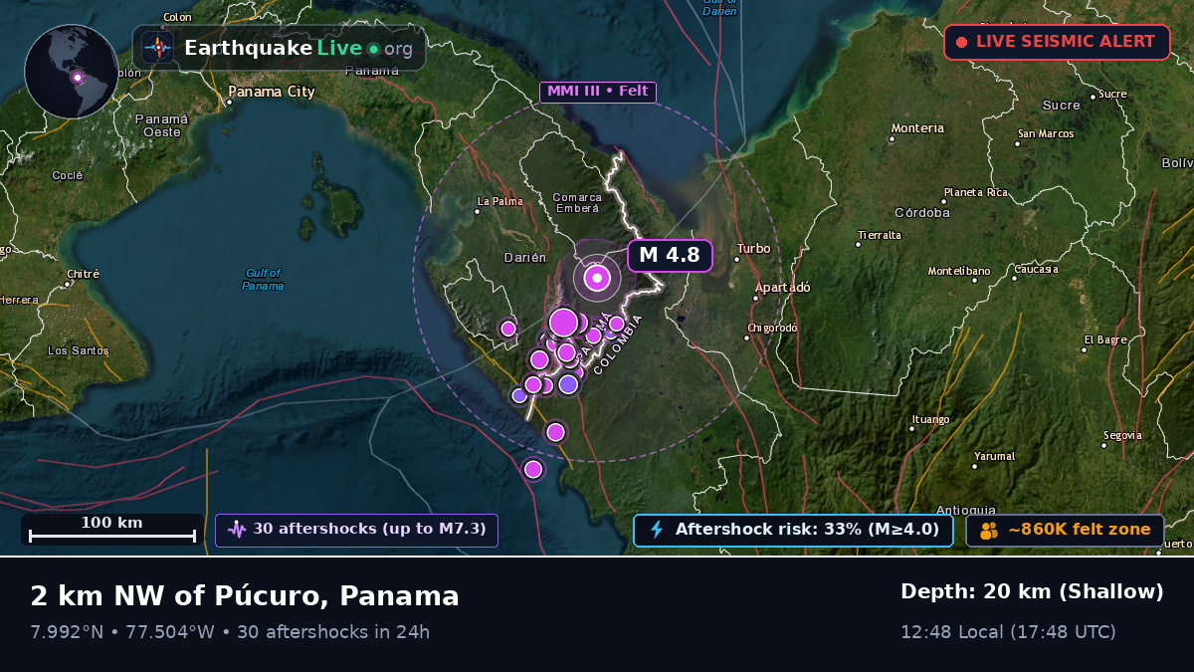Click the LIVE SEISMIC ALERT badge

pos(1057,42)
